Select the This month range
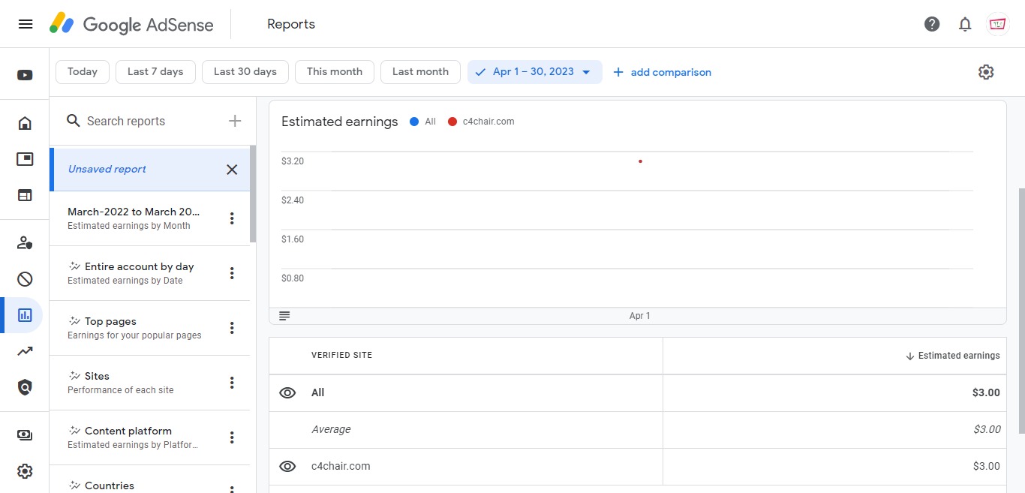Screen dimensions: 1025x493 pos(335,72)
